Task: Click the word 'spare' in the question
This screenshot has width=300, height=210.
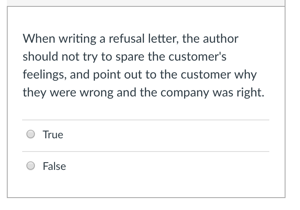Action: pyautogui.click(x=130, y=57)
